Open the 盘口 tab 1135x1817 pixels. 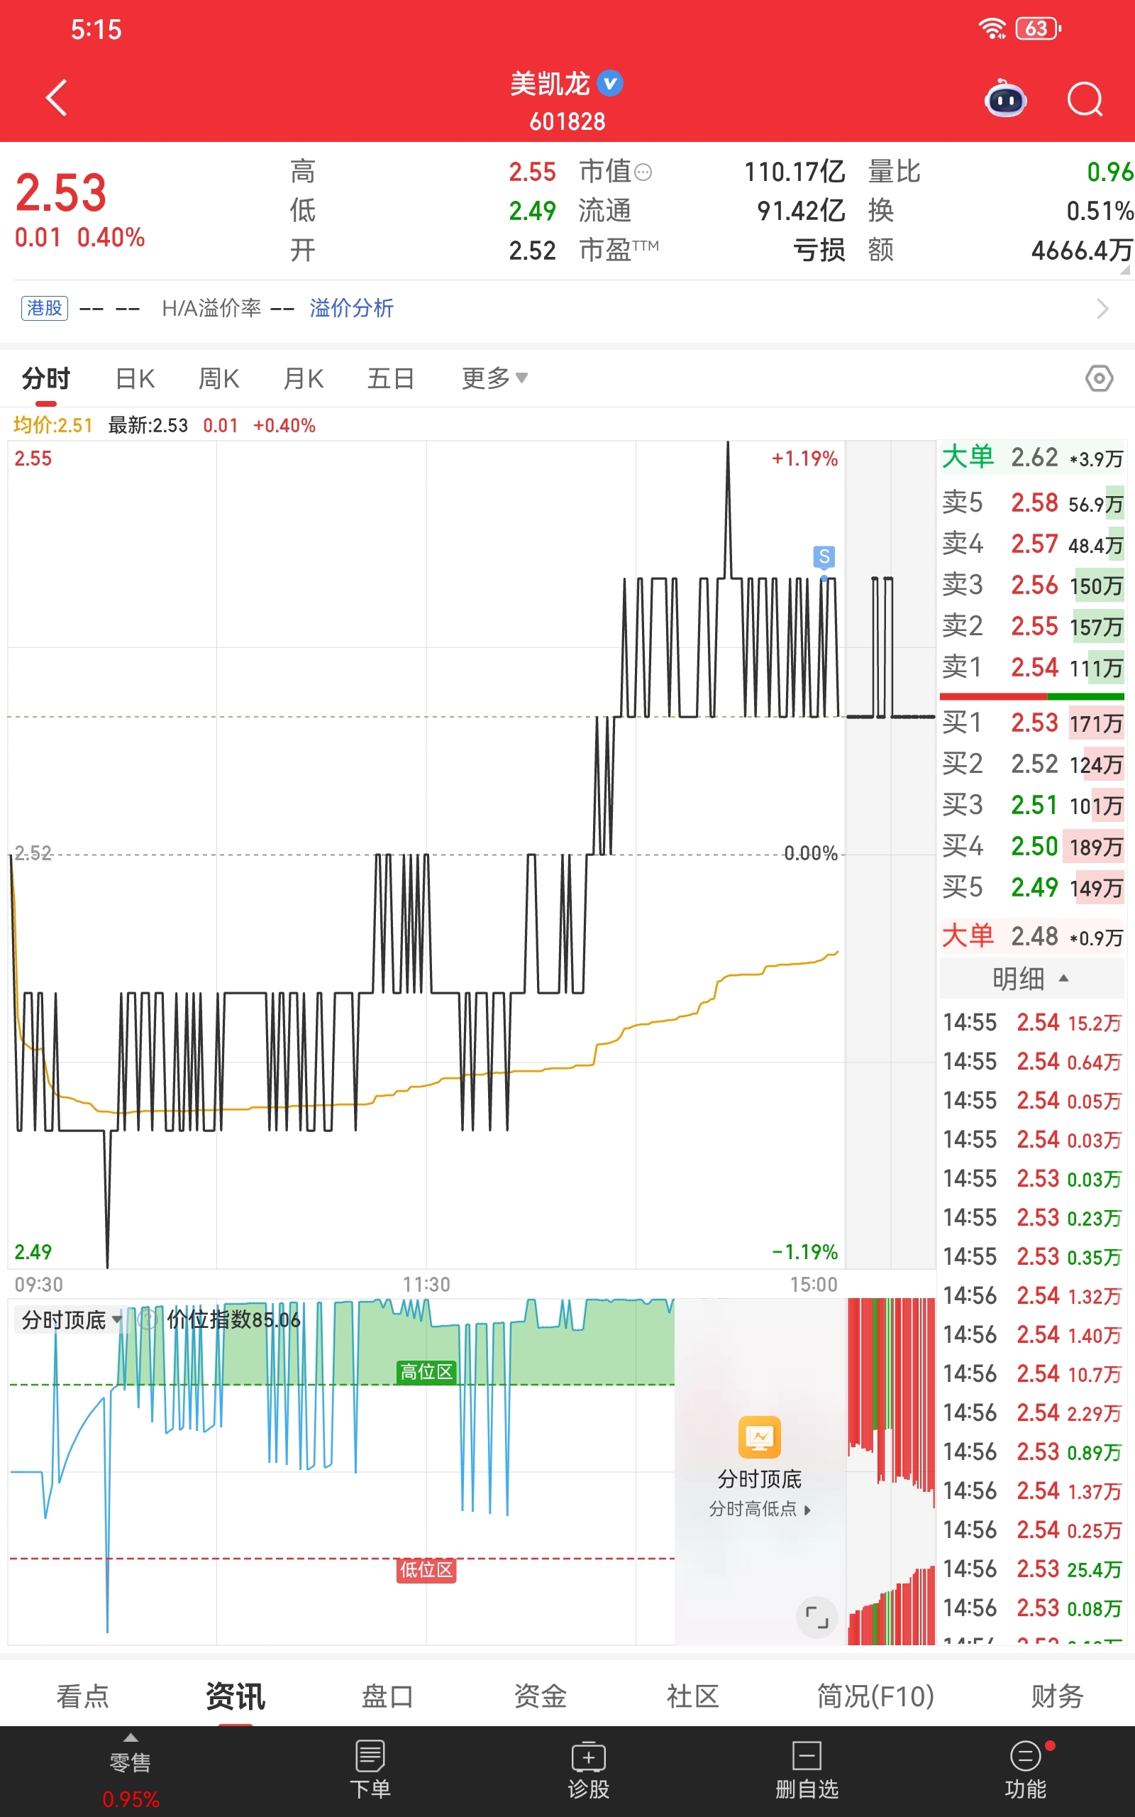(387, 1696)
